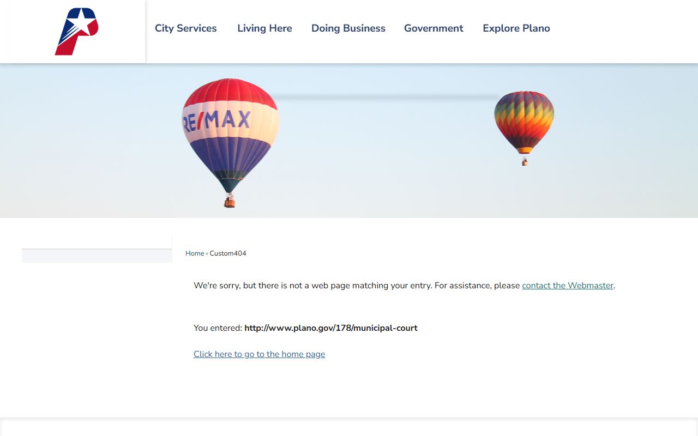The height and width of the screenshot is (436, 698).
Task: Click the empty gray sidebar panel
Action: [97, 256]
